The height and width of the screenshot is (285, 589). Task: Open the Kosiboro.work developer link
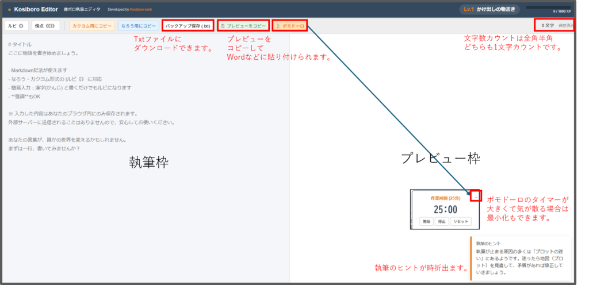pyautogui.click(x=140, y=10)
